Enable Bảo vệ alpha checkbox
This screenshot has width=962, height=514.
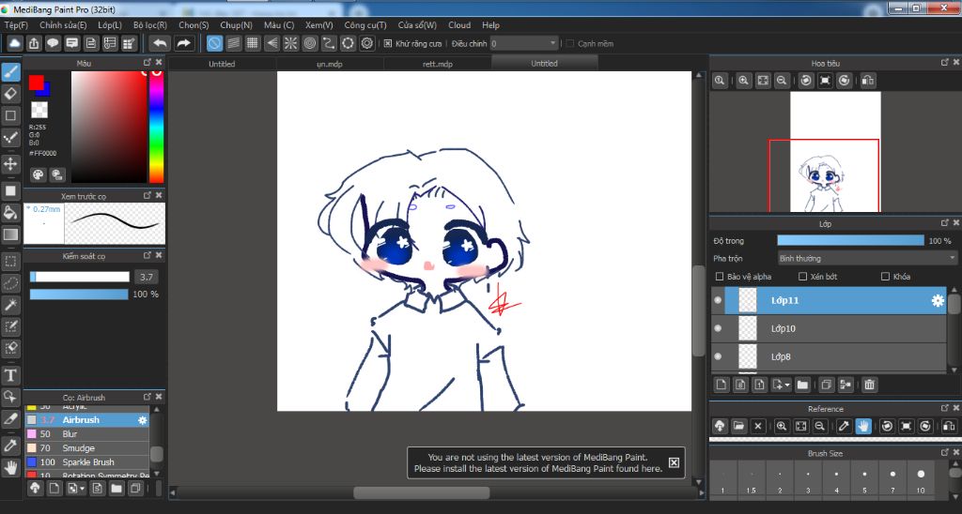[721, 277]
